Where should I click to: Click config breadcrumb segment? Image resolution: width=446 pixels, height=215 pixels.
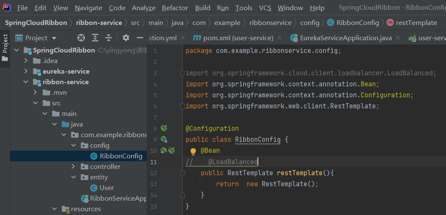310,22
